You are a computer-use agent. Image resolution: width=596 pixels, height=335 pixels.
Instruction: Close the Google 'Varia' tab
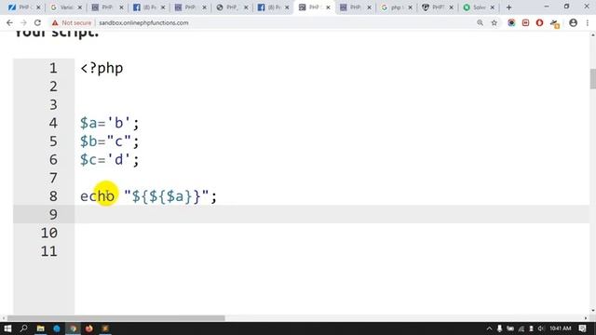79,7
